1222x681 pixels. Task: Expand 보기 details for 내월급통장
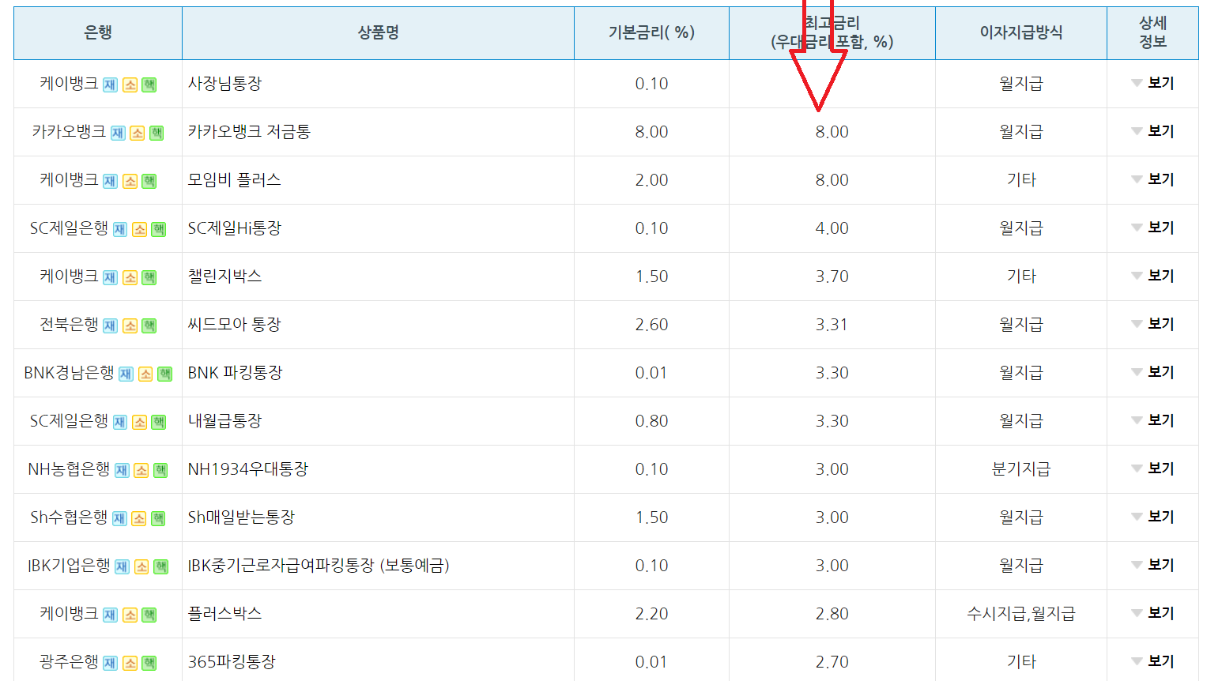coord(1152,420)
